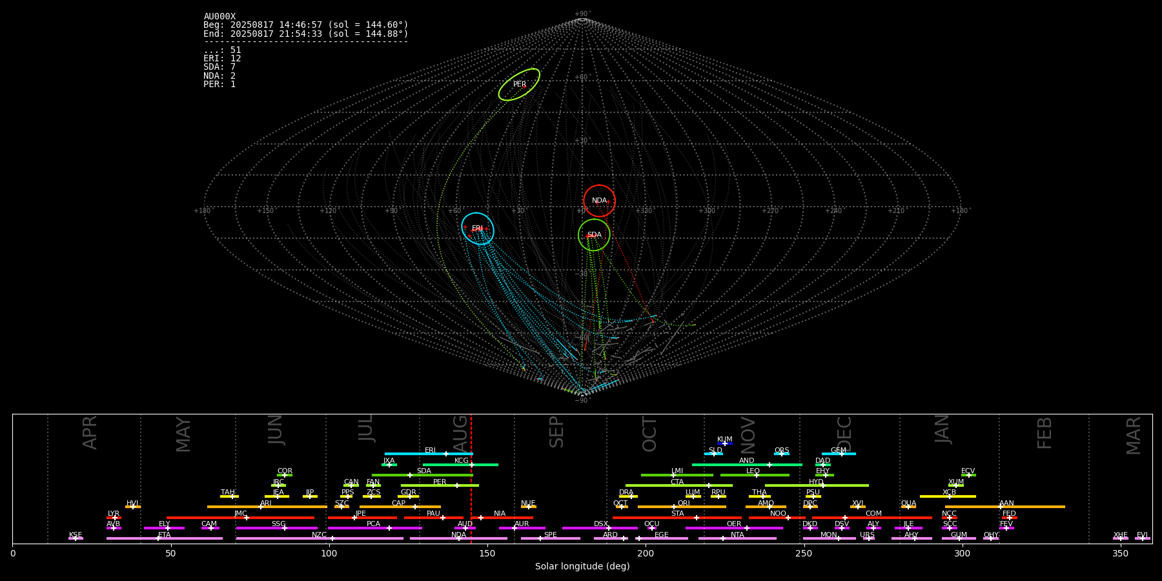Viewport: 1162px width, 581px height.
Task: Click the ARI shower bar in timeline
Action: [267, 507]
